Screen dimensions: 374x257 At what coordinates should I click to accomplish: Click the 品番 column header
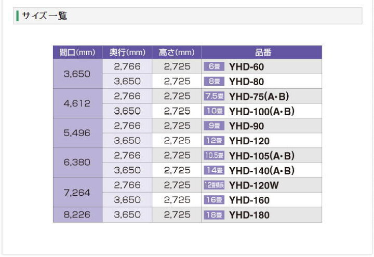(263, 52)
